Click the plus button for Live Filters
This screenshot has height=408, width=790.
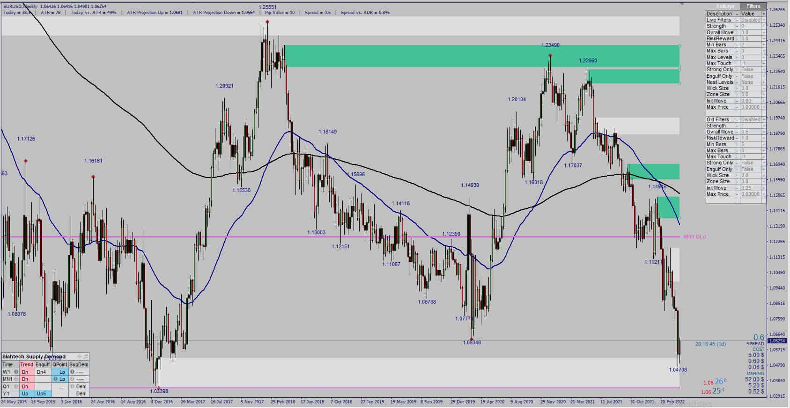[x=764, y=20]
